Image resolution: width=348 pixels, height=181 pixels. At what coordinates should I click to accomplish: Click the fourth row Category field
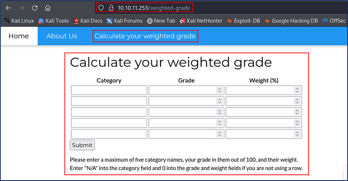[109, 123]
